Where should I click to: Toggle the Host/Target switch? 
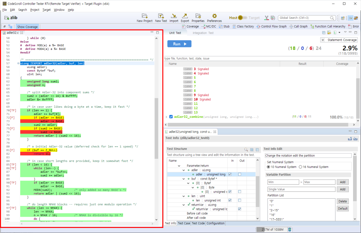[243, 18]
